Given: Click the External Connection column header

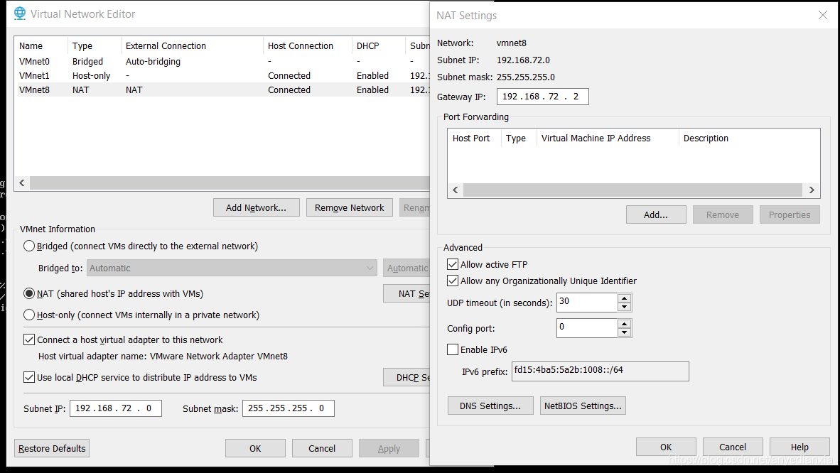Looking at the screenshot, I should coord(193,46).
